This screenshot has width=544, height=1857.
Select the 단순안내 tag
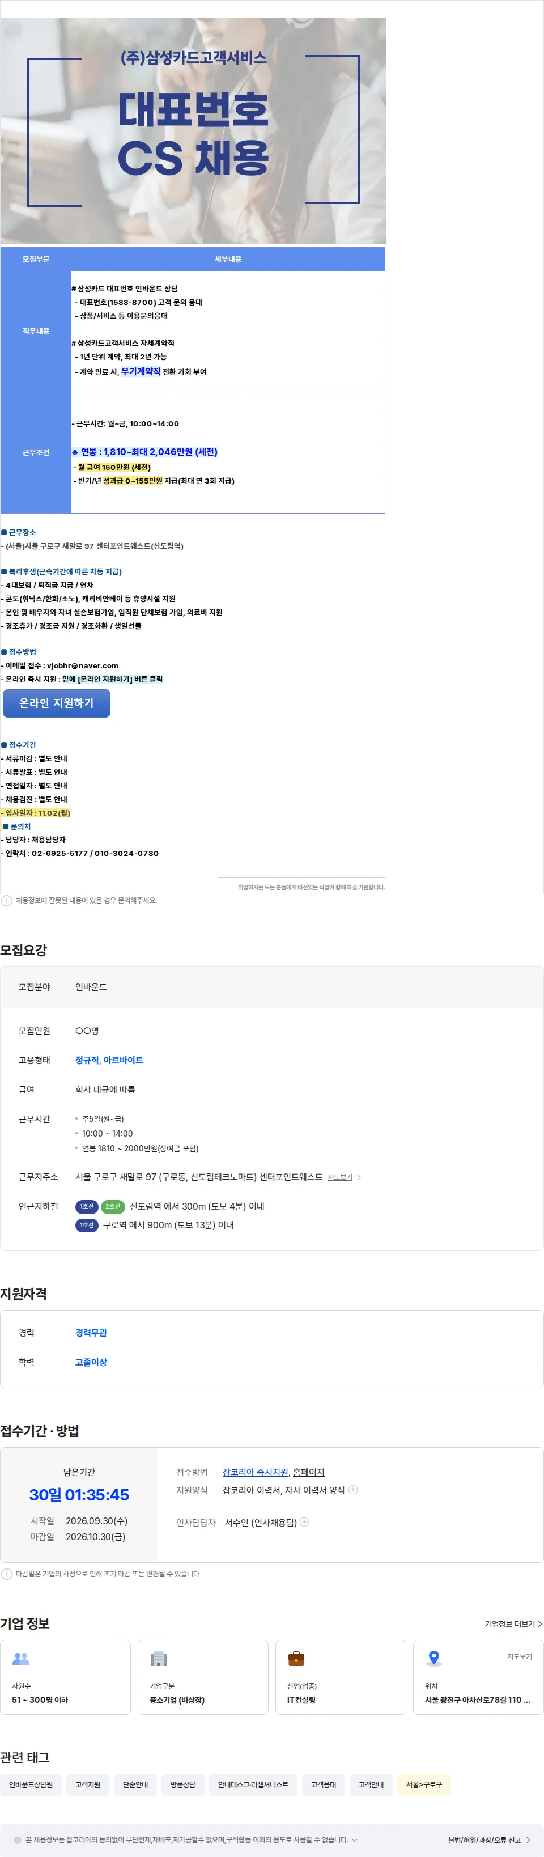pyautogui.click(x=135, y=1784)
